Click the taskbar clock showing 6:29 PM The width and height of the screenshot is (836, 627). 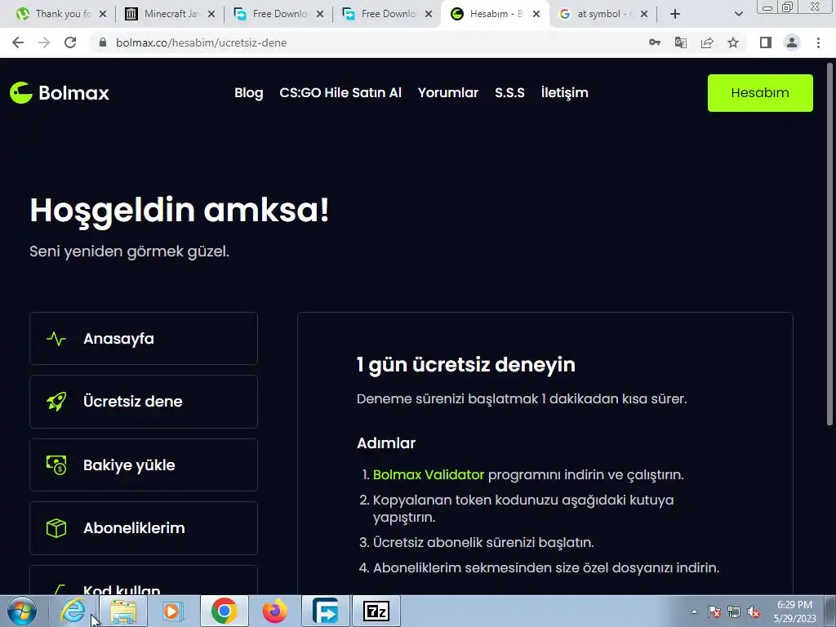pyautogui.click(x=794, y=611)
